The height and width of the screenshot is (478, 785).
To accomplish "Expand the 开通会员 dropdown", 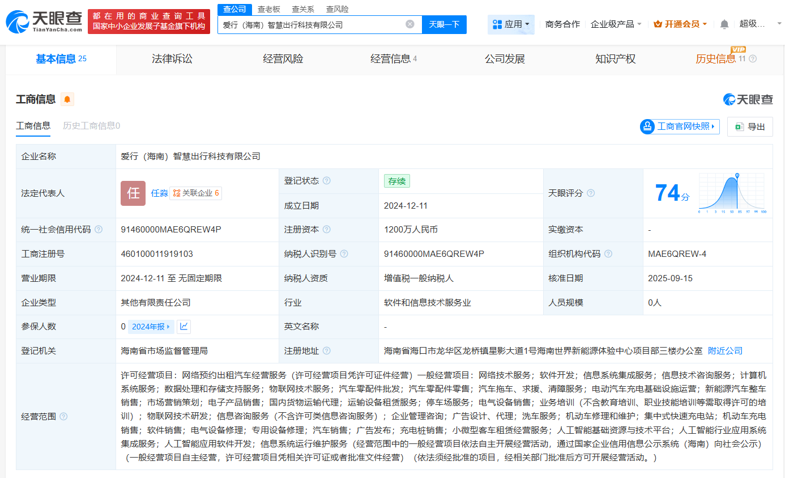I will pos(680,24).
